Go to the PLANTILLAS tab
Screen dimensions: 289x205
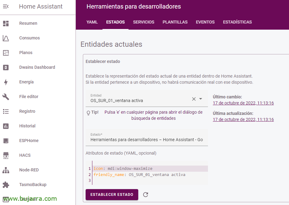pos(175,22)
